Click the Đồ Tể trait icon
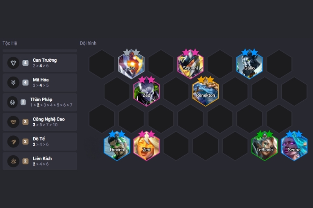The image size is (313, 208). [13, 142]
